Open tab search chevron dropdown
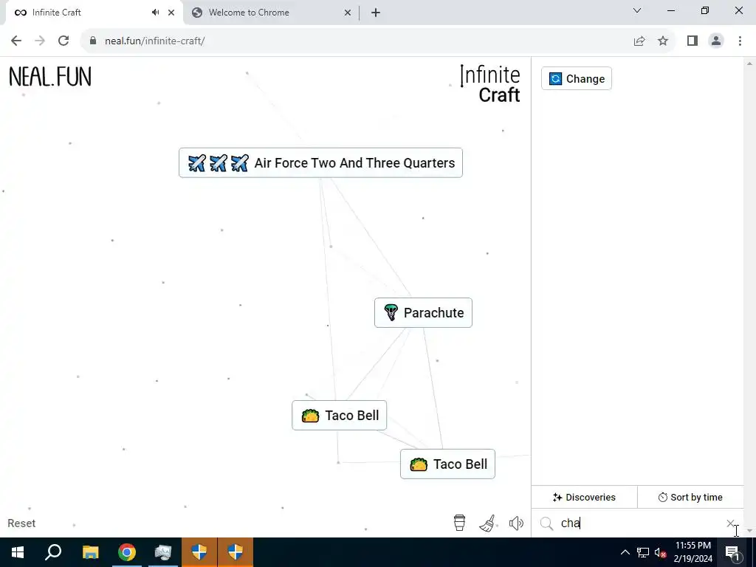 click(x=637, y=10)
